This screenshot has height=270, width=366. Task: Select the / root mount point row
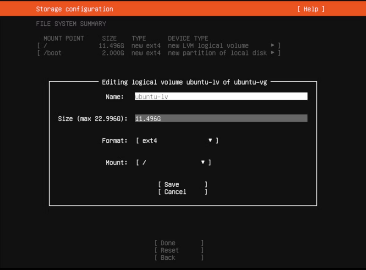(x=159, y=46)
